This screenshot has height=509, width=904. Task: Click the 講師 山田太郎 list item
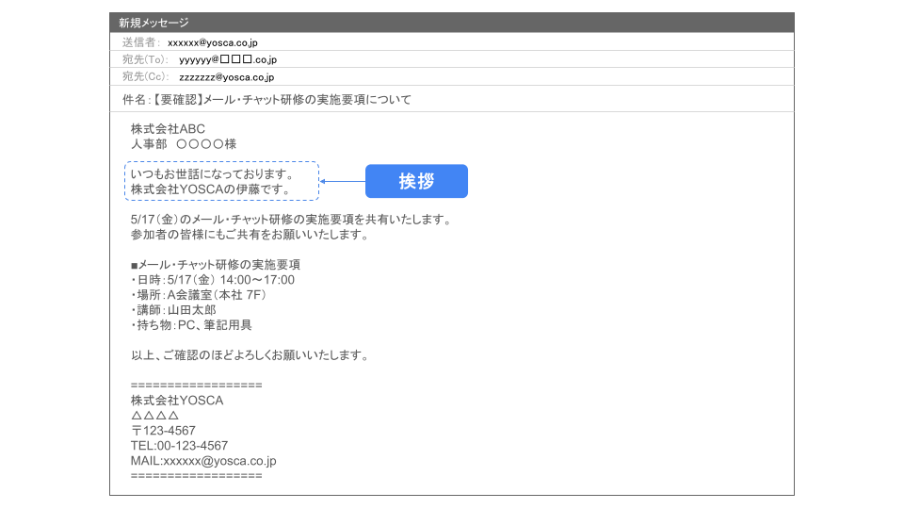(x=174, y=310)
